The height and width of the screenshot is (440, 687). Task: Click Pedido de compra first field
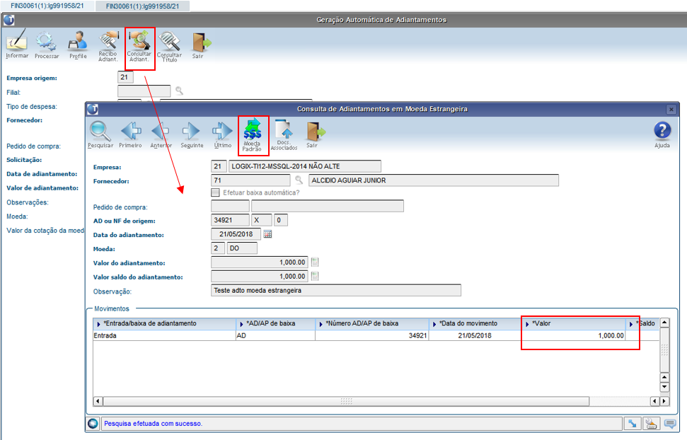pyautogui.click(x=230, y=206)
